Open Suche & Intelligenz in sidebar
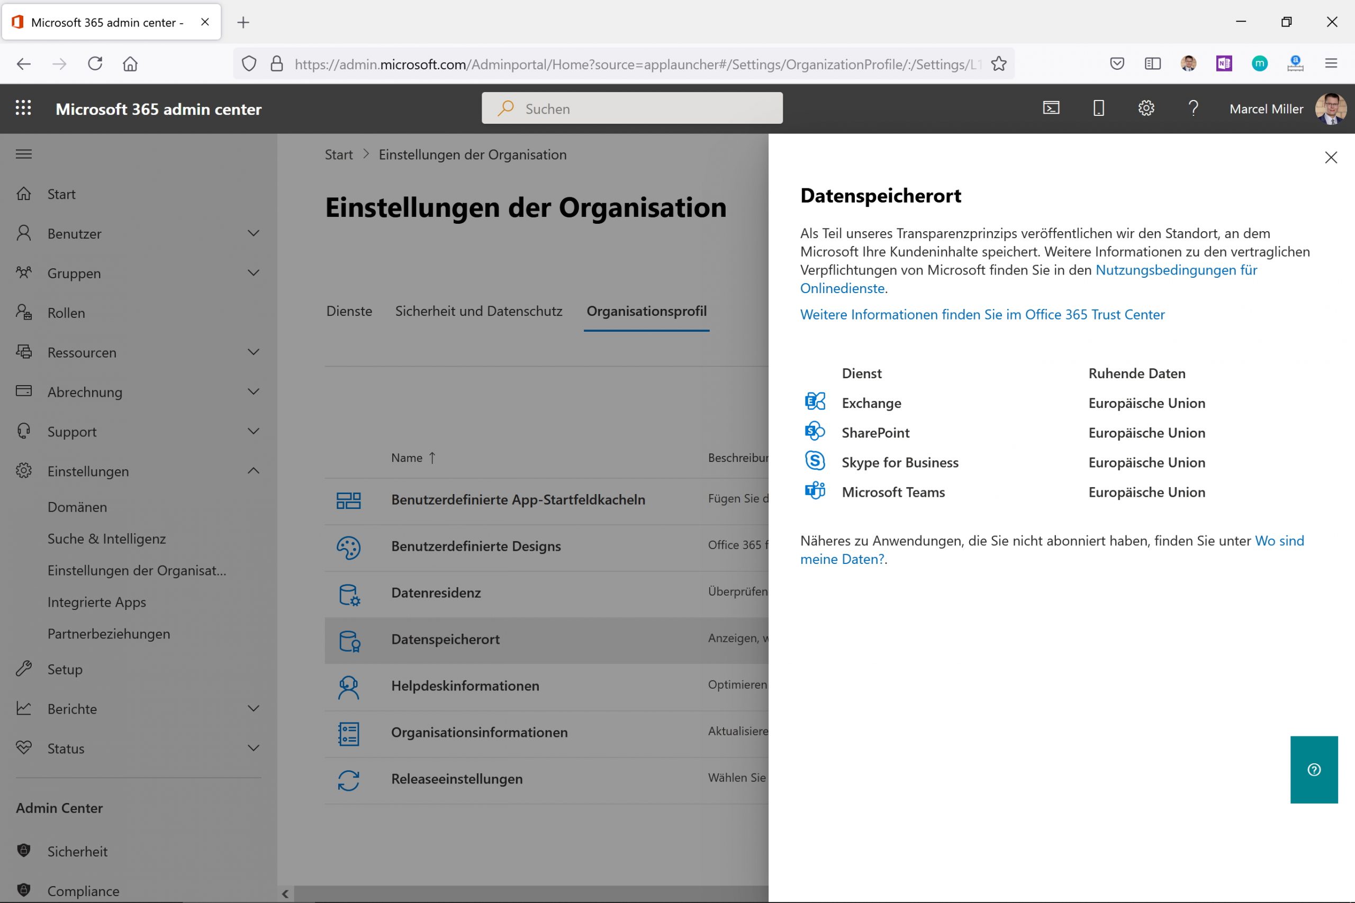 (106, 539)
